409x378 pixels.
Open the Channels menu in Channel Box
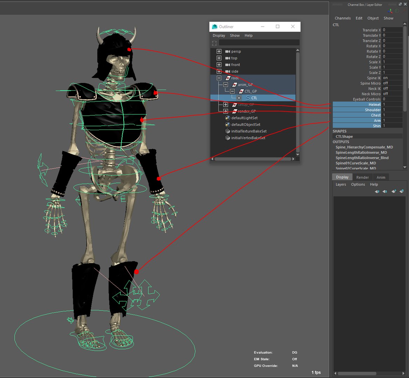(x=343, y=18)
